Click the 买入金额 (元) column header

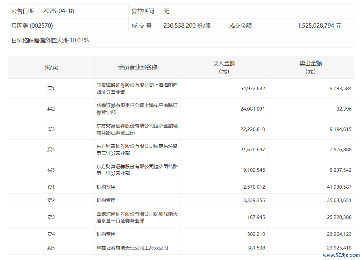224,67
